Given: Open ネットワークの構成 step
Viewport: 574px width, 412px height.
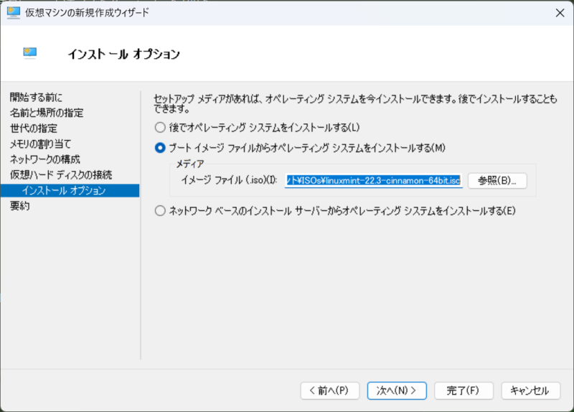Looking at the screenshot, I should [x=44, y=159].
